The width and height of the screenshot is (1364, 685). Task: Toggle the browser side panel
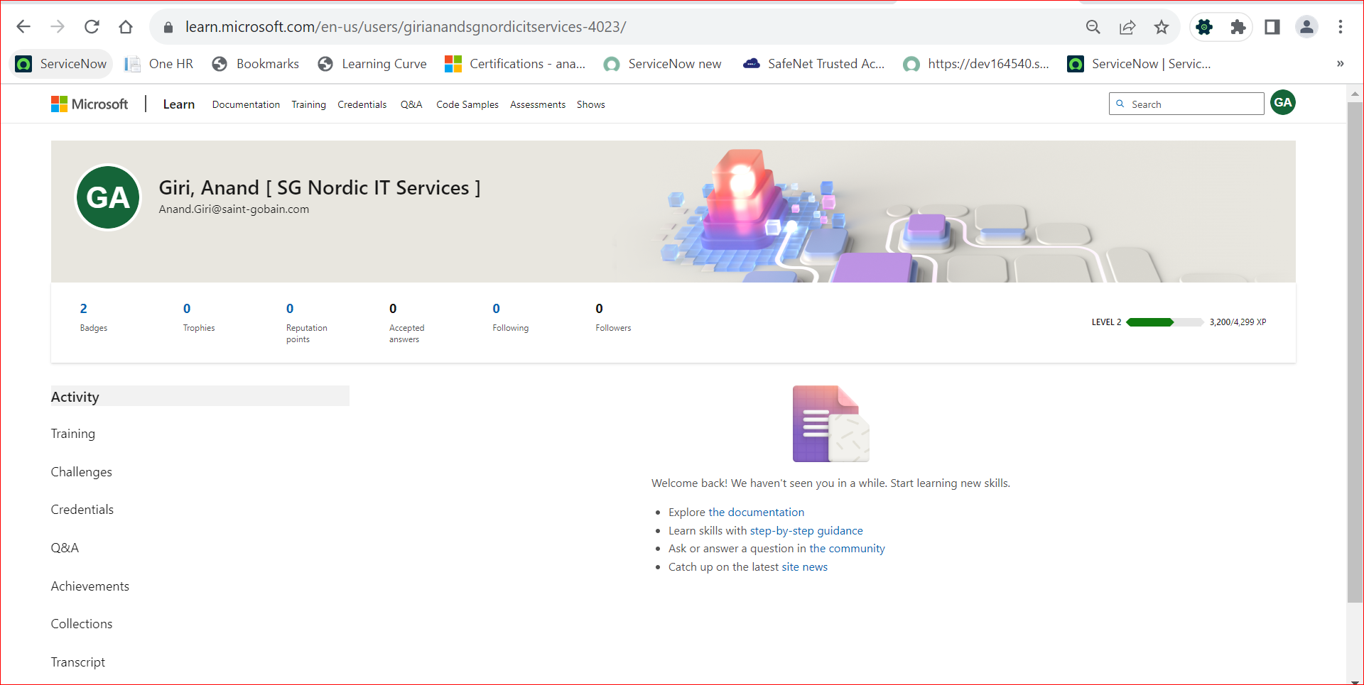1272,27
